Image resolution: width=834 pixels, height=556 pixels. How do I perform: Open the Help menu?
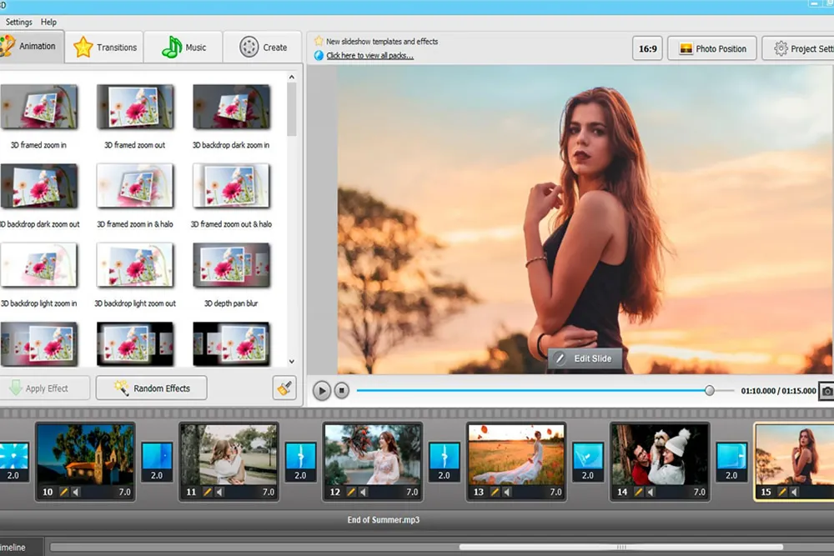coord(48,22)
